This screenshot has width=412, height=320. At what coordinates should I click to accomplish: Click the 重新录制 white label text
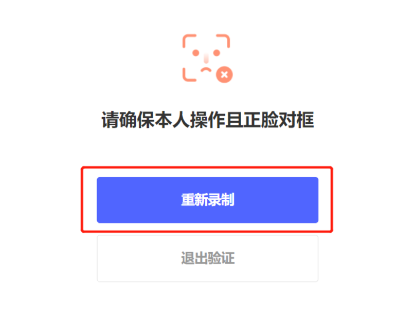click(208, 200)
